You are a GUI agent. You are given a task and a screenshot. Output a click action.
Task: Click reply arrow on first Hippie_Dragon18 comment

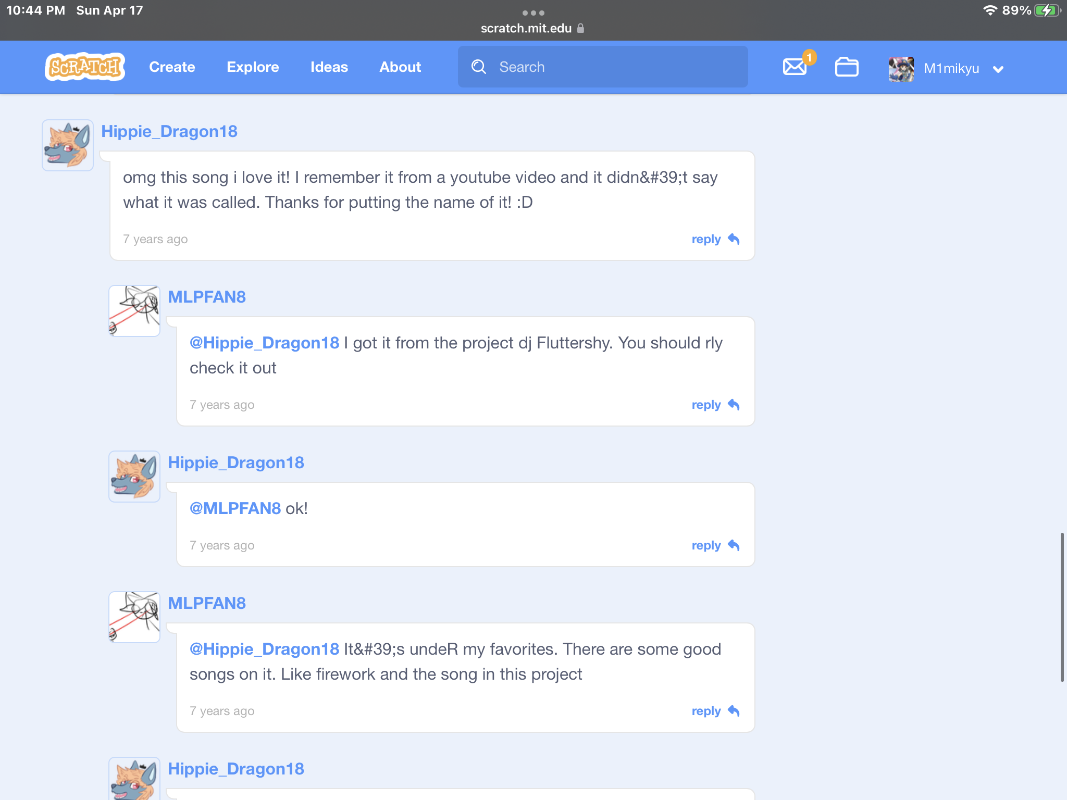click(733, 239)
